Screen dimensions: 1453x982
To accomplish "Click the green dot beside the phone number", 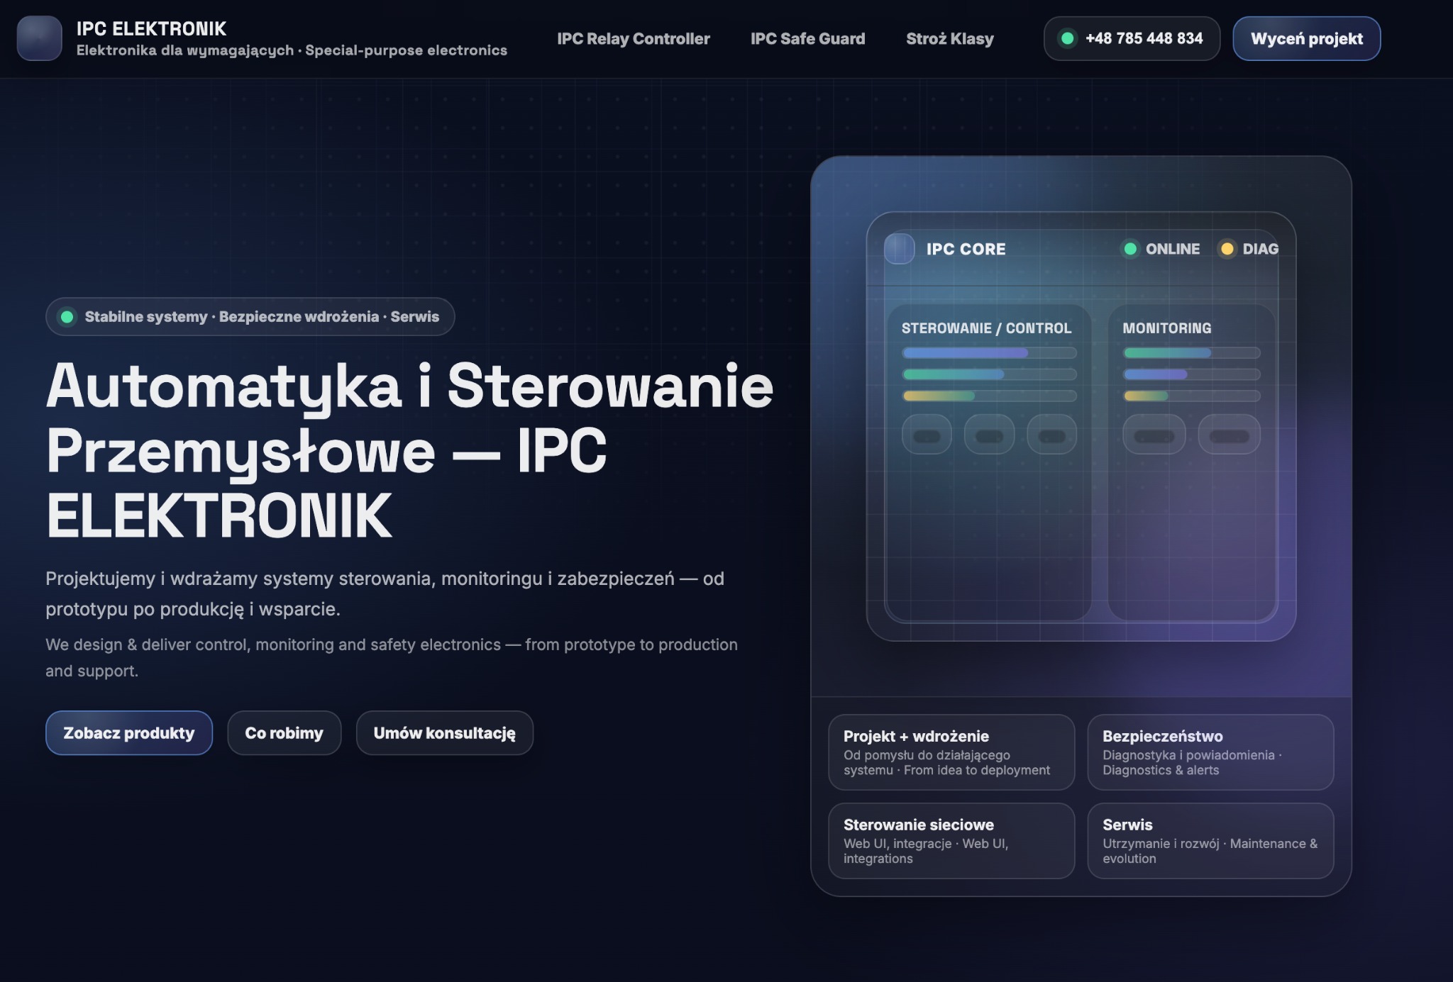I will pos(1069,38).
